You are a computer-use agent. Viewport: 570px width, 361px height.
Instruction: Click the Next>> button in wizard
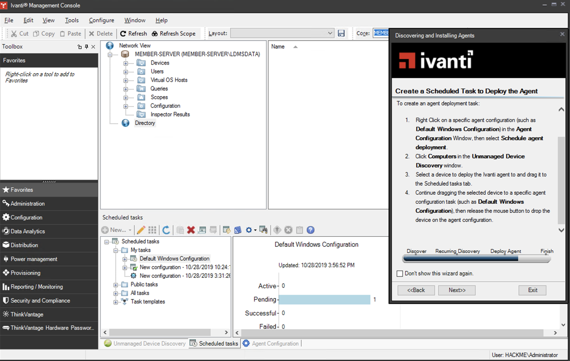pyautogui.click(x=457, y=290)
